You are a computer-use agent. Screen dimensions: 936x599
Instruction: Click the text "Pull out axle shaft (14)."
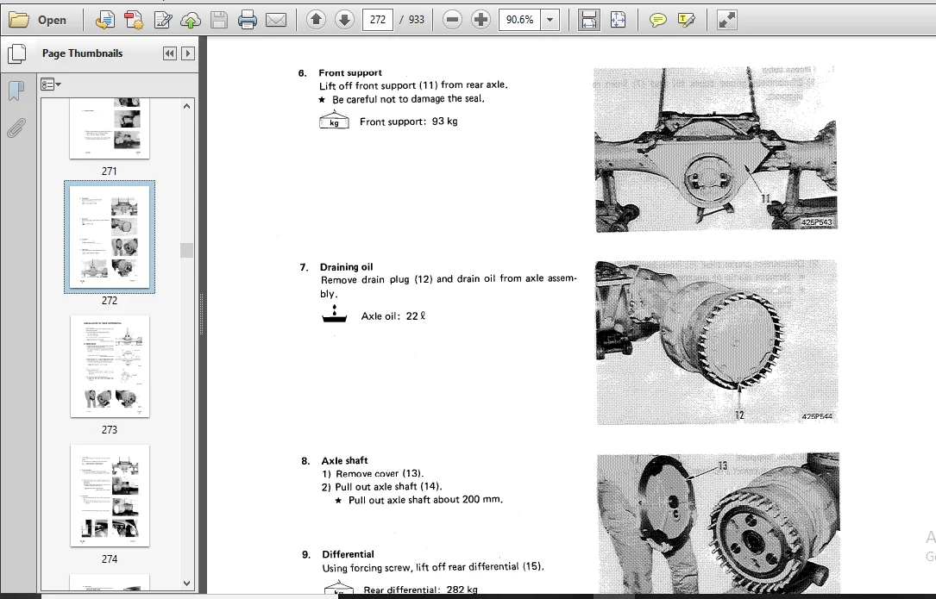coord(388,487)
